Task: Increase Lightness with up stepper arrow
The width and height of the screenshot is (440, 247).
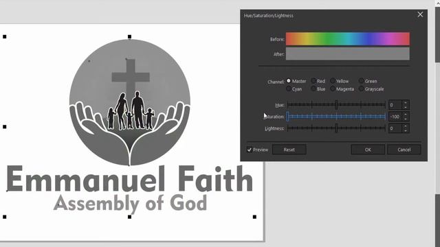Action: tap(406, 126)
